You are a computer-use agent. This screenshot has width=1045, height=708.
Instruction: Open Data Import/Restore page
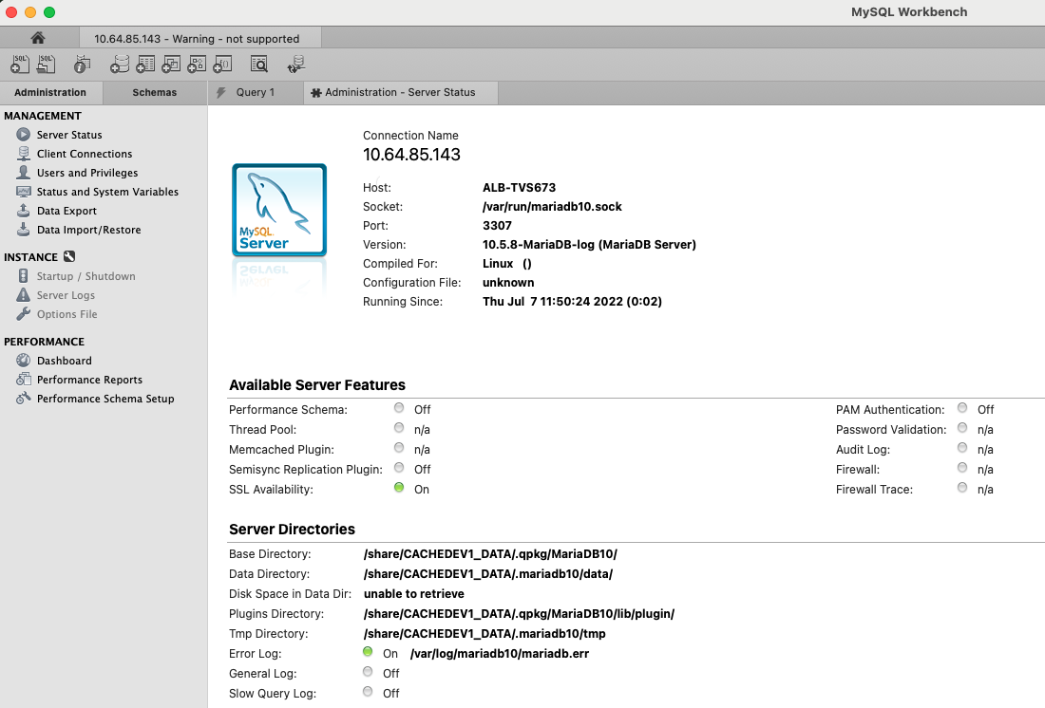click(x=88, y=230)
